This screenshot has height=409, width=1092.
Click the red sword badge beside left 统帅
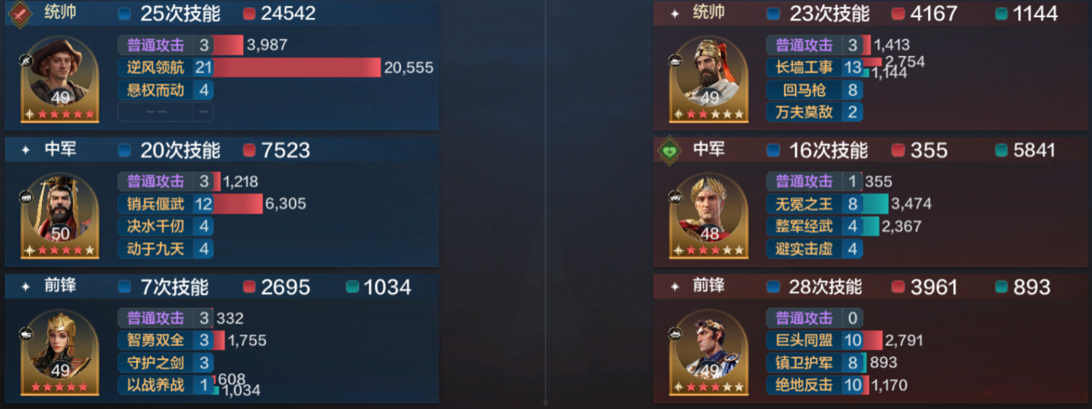click(x=19, y=13)
